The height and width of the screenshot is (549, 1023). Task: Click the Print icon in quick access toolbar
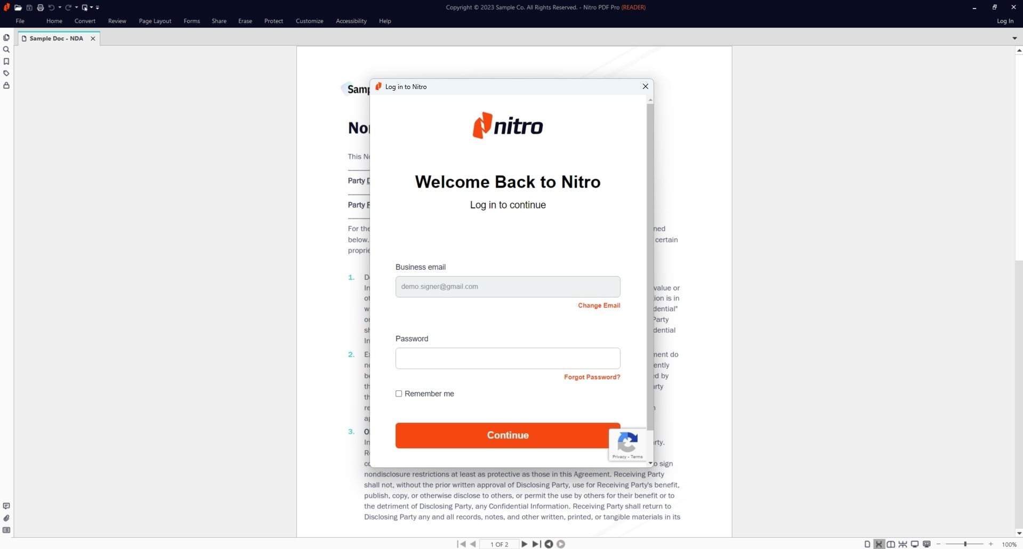click(x=40, y=7)
